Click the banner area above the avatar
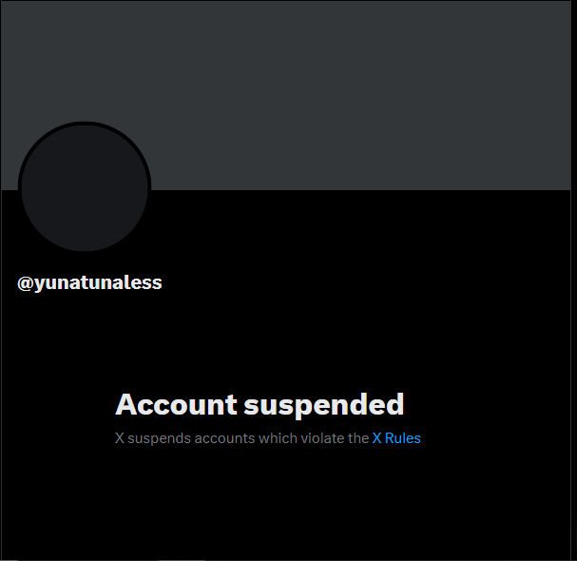 [85, 61]
